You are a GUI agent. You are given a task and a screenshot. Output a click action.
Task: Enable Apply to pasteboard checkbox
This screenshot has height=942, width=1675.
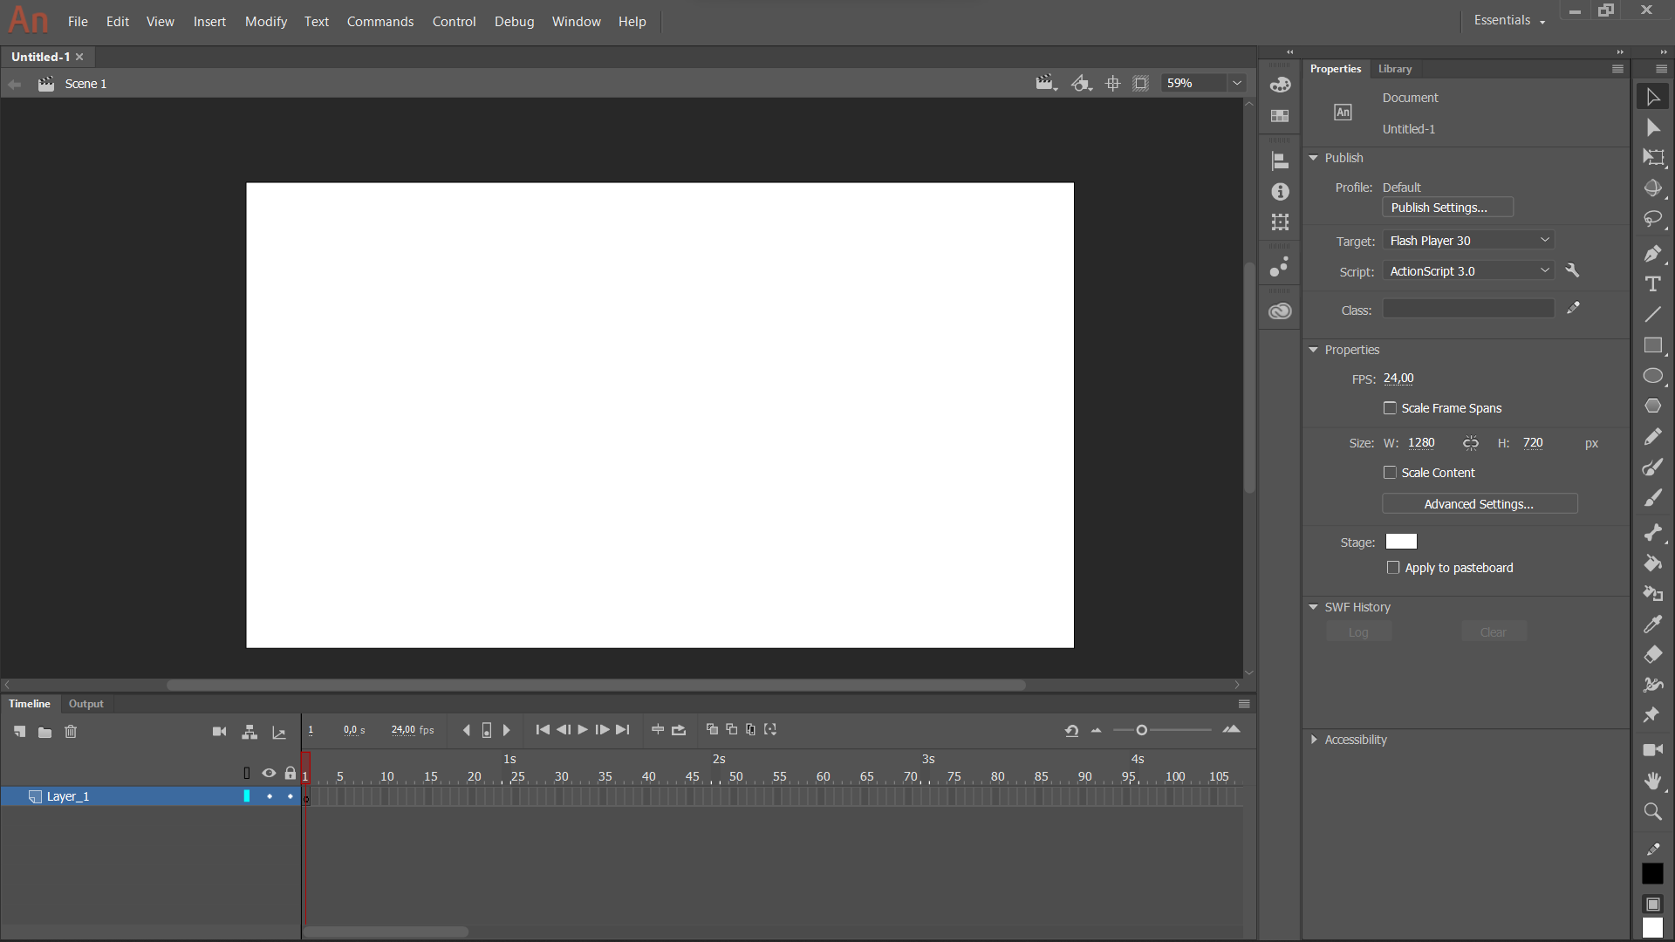pyautogui.click(x=1393, y=568)
